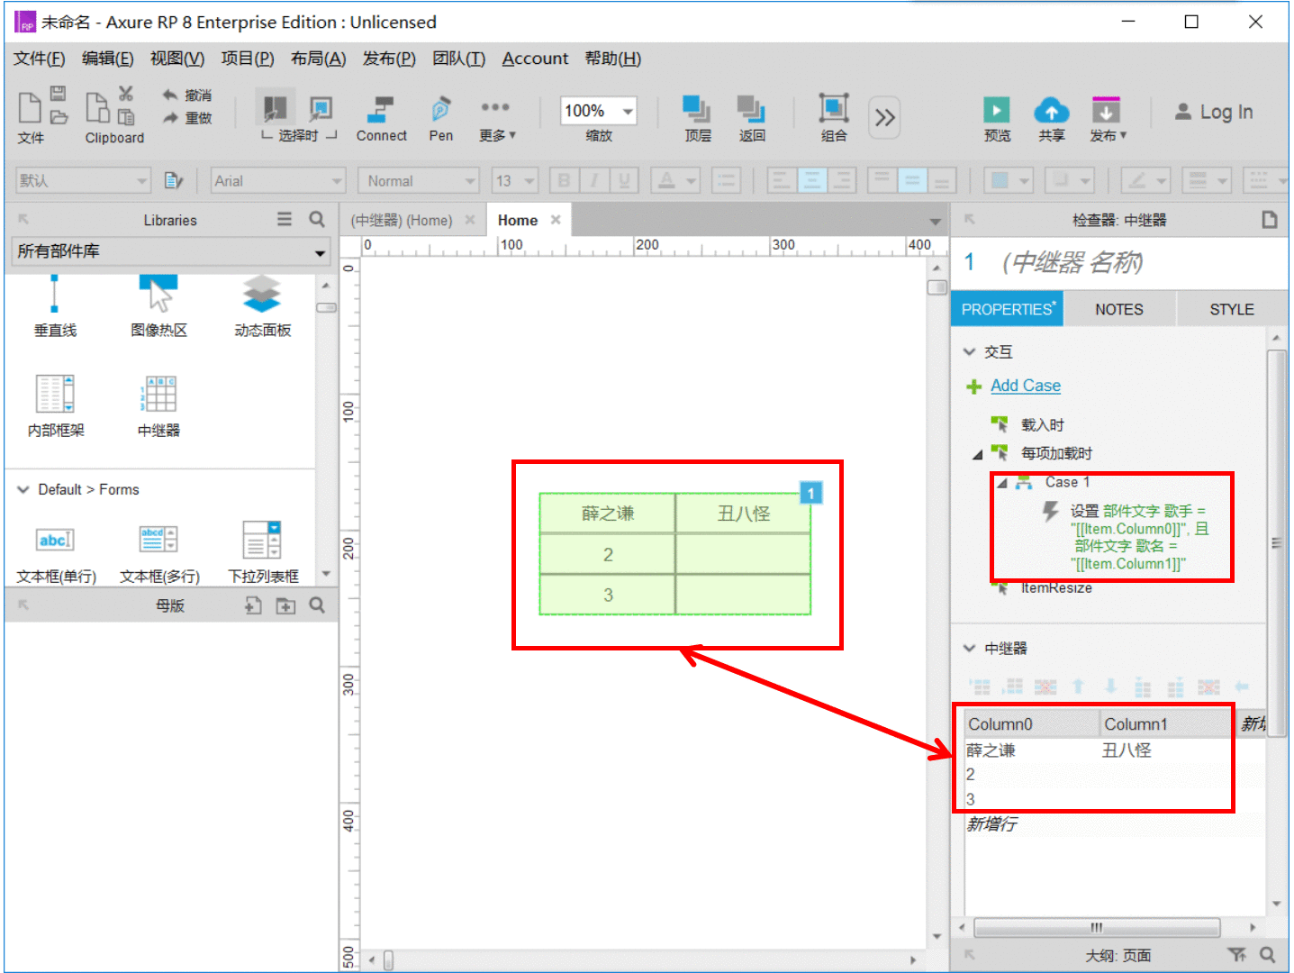Add a master folder in 母版
Screen dimensions: 1294x973
(x=285, y=605)
